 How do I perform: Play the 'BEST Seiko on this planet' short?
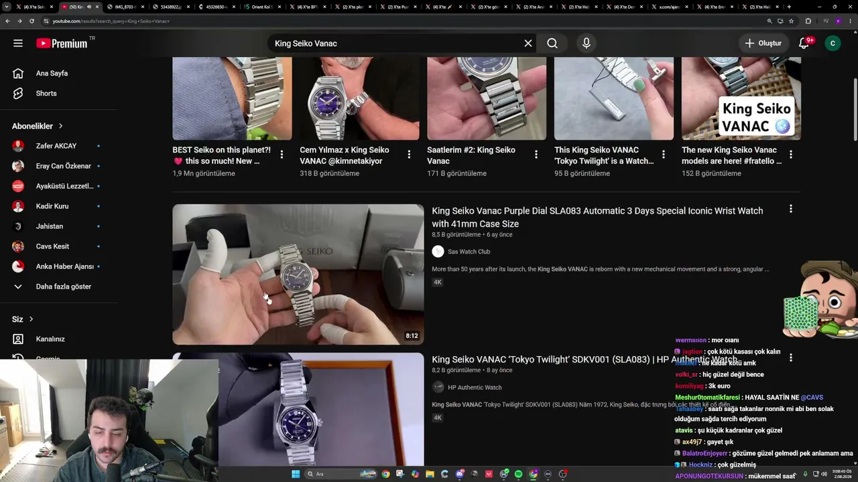[232, 98]
